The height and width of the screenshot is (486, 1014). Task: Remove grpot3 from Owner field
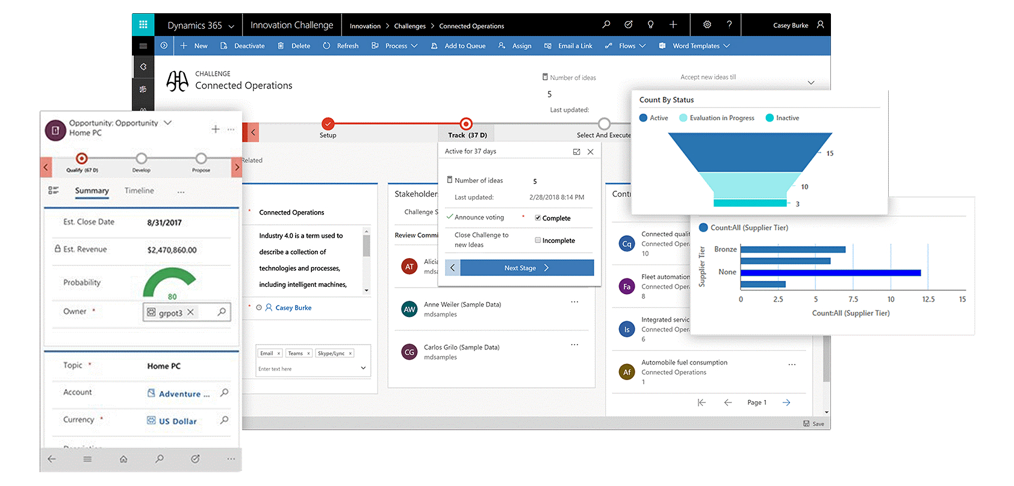tap(190, 312)
